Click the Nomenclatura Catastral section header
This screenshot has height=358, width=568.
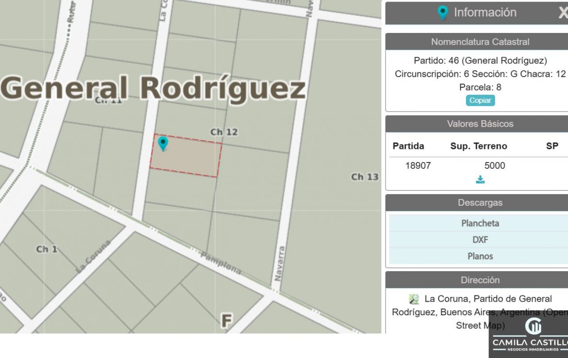pos(480,42)
